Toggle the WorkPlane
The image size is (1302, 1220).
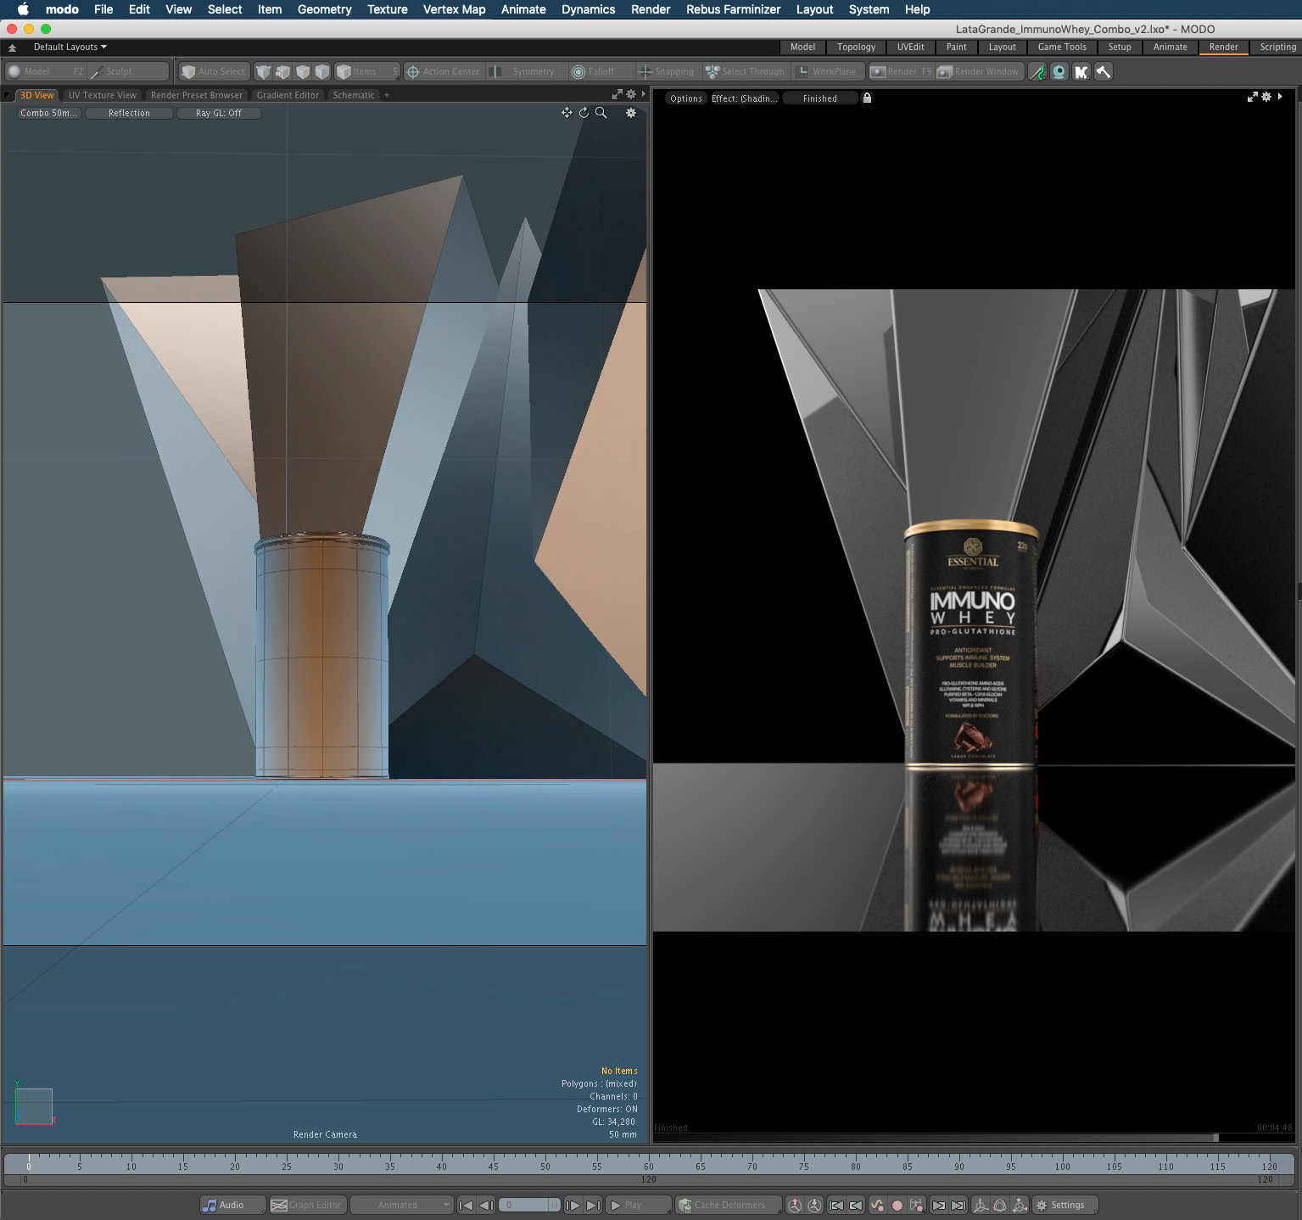click(x=829, y=71)
